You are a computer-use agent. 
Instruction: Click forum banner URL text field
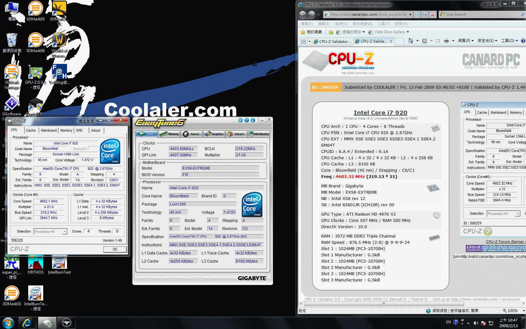[489, 257]
